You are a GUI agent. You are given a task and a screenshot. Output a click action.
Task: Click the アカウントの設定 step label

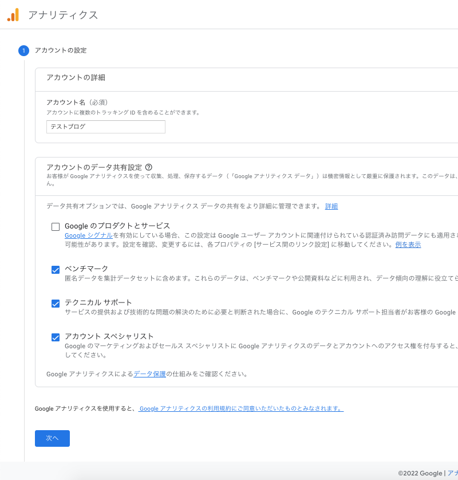coord(61,50)
